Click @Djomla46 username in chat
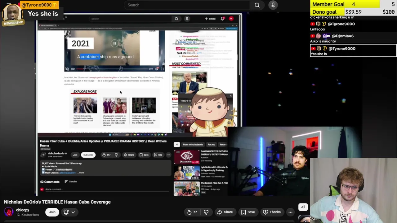 click(343, 36)
